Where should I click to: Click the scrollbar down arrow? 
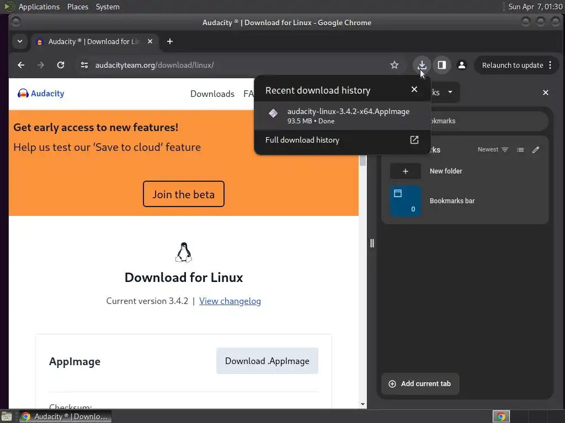pos(363,404)
